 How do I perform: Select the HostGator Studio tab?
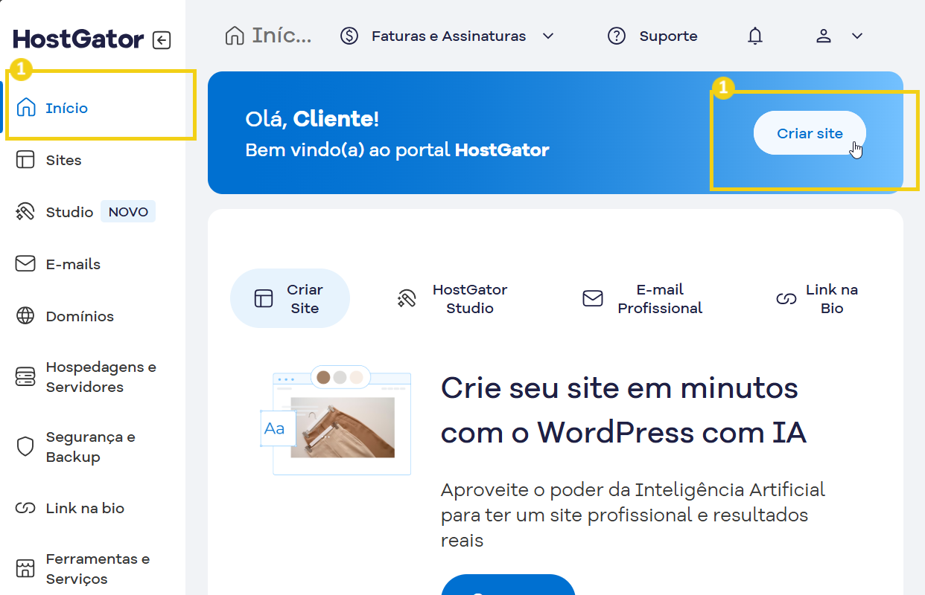coord(452,298)
